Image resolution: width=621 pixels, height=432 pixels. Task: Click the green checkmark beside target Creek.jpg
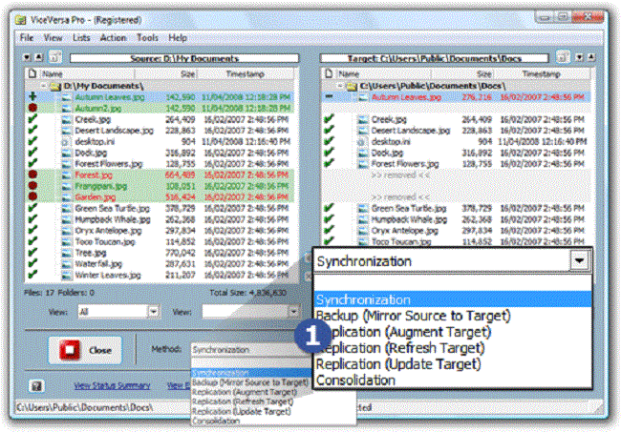(329, 118)
